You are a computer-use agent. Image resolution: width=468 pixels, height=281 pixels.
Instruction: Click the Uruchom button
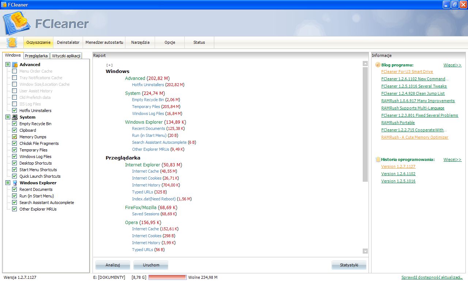151,265
